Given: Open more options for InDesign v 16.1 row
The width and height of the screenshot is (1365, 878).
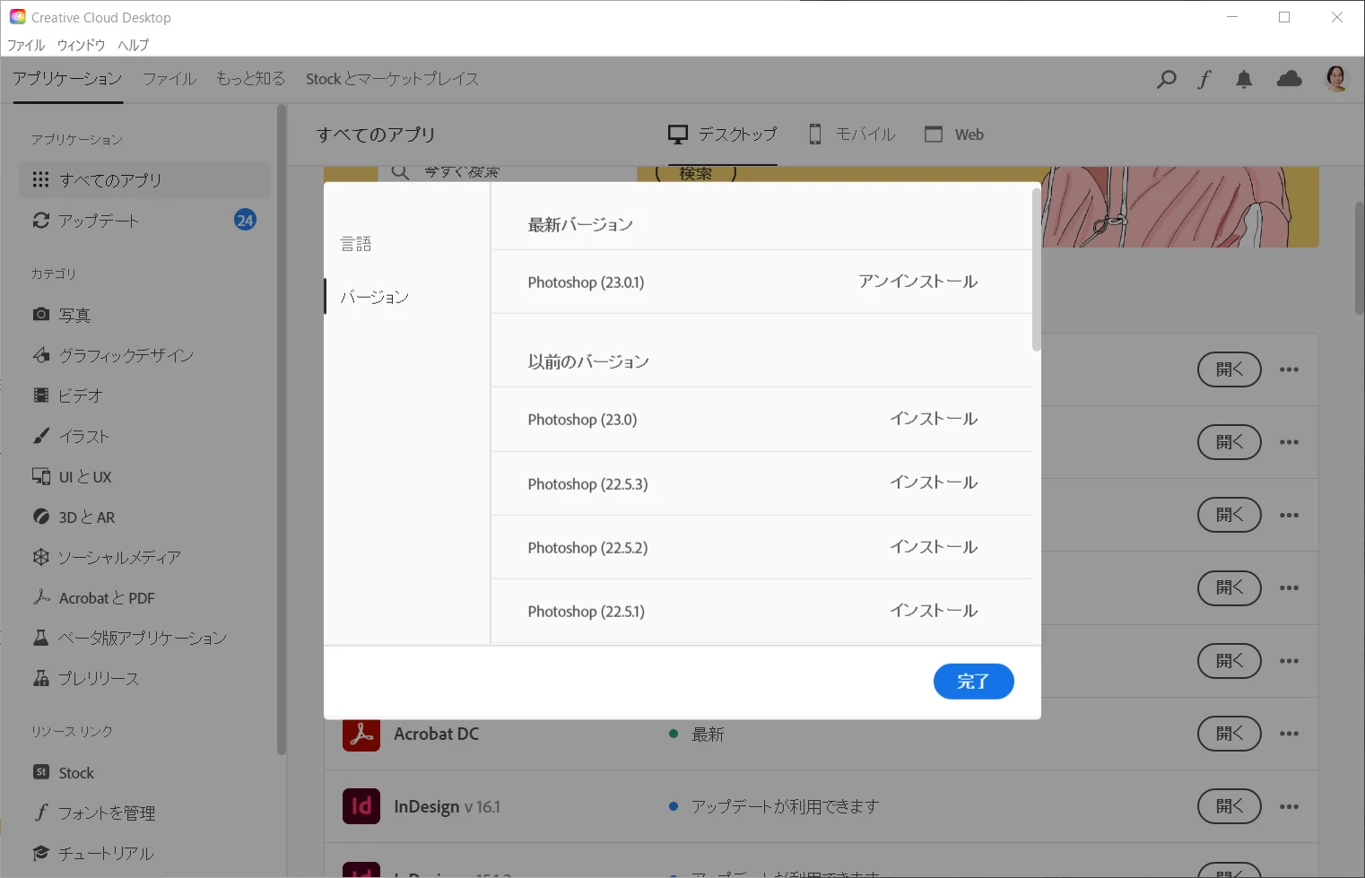Looking at the screenshot, I should pos(1289,806).
